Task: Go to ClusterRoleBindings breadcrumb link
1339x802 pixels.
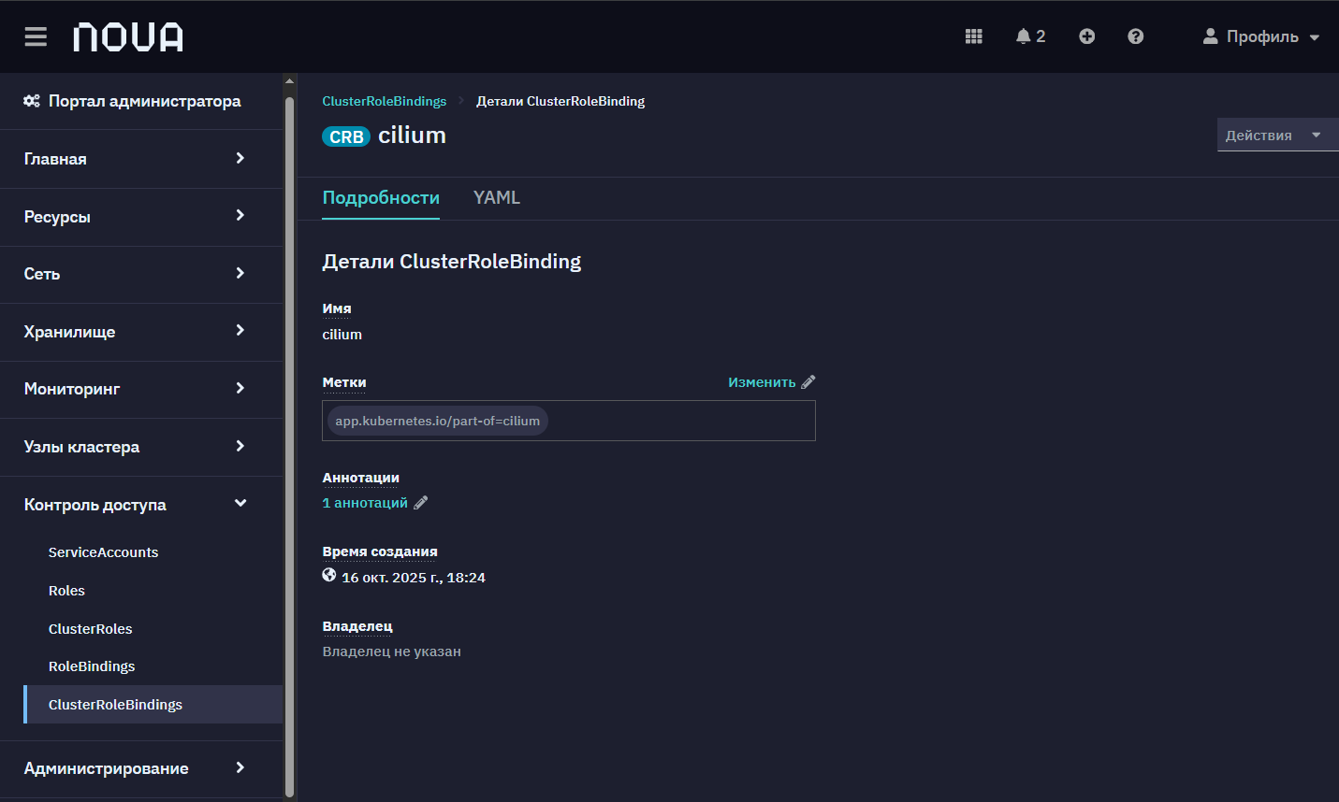Action: 385,101
